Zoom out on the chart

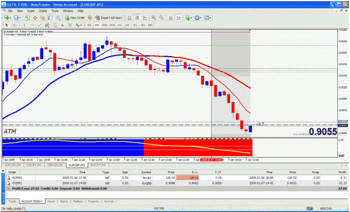click(x=161, y=18)
